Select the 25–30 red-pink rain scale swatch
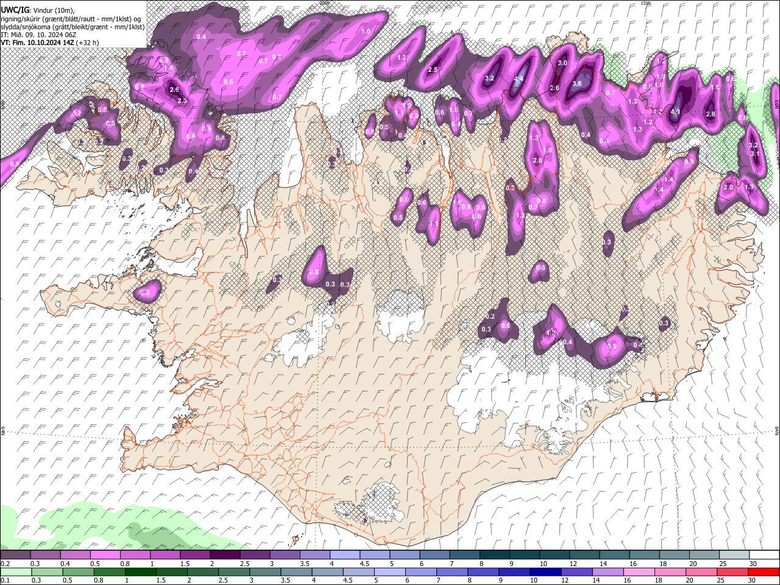This screenshot has height=585, width=780. pyautogui.click(x=733, y=572)
